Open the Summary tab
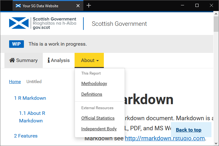The height and width of the screenshot is (146, 219). coord(24,60)
